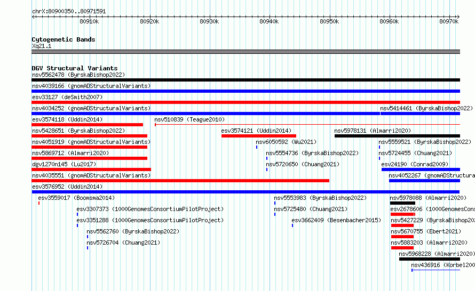This screenshot has height=291, width=475.
Task: Click the long red bar of nsv4035551
Action: coord(180,181)
